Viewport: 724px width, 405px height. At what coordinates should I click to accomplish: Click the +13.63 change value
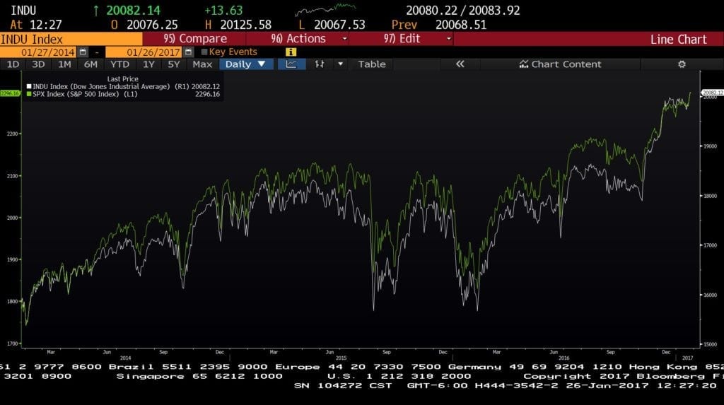[223, 10]
